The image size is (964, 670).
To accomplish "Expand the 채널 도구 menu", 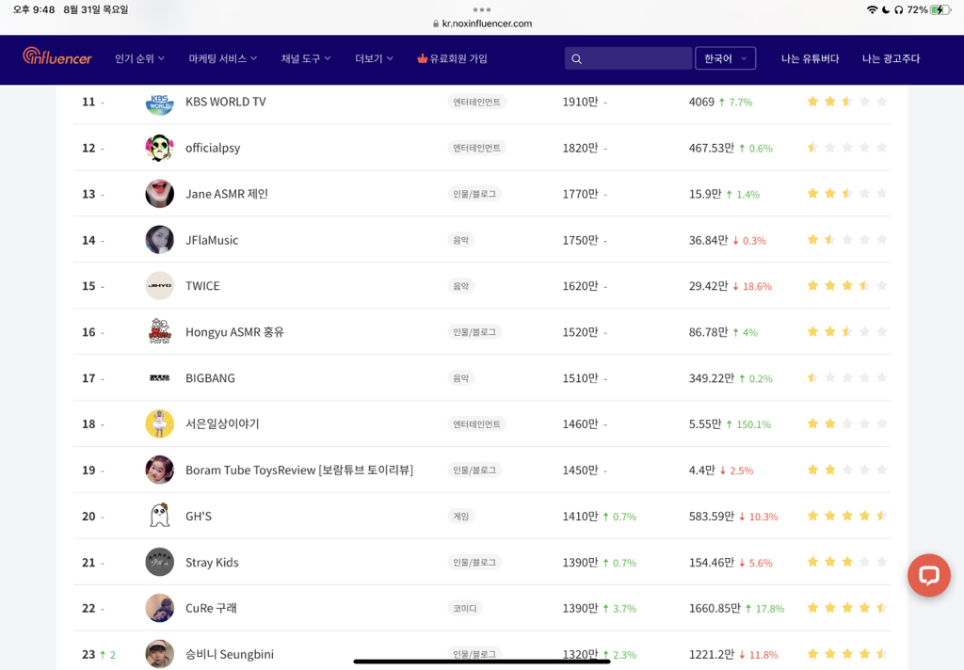I will (x=306, y=58).
